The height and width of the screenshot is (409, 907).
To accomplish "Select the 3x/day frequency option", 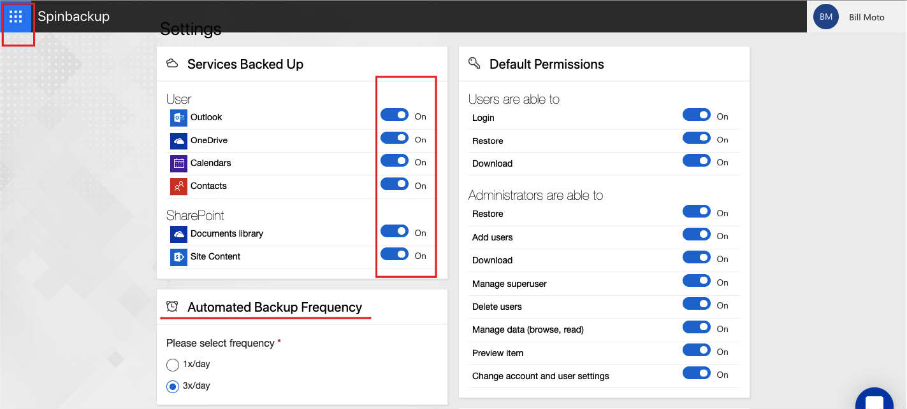I will pos(173,386).
